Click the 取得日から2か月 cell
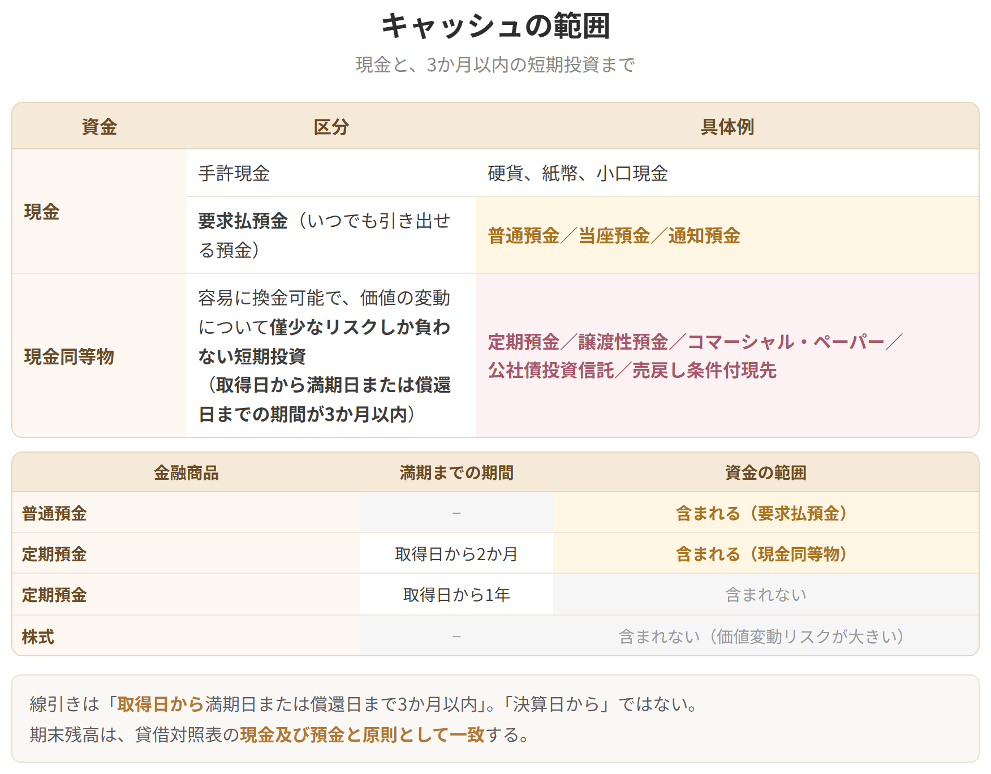 [x=456, y=554]
